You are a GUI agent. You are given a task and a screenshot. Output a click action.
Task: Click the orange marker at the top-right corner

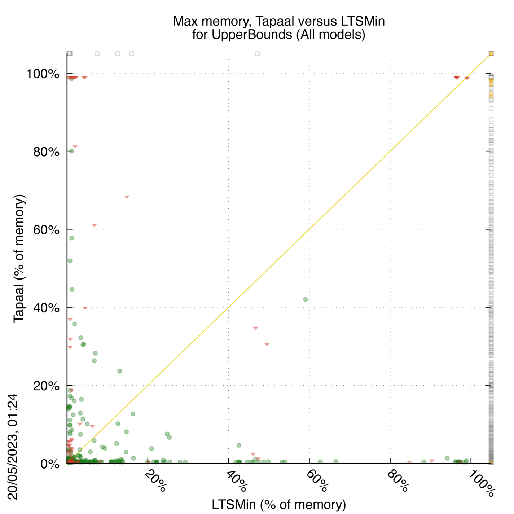[491, 54]
